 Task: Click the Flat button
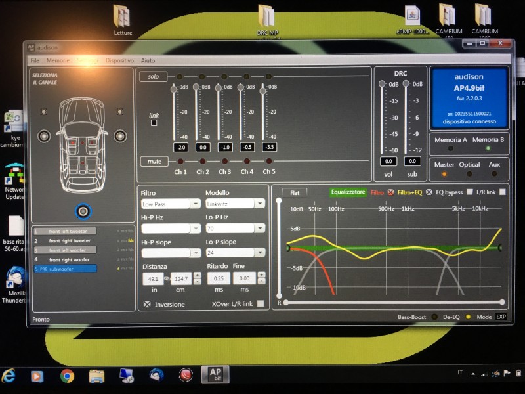click(295, 193)
